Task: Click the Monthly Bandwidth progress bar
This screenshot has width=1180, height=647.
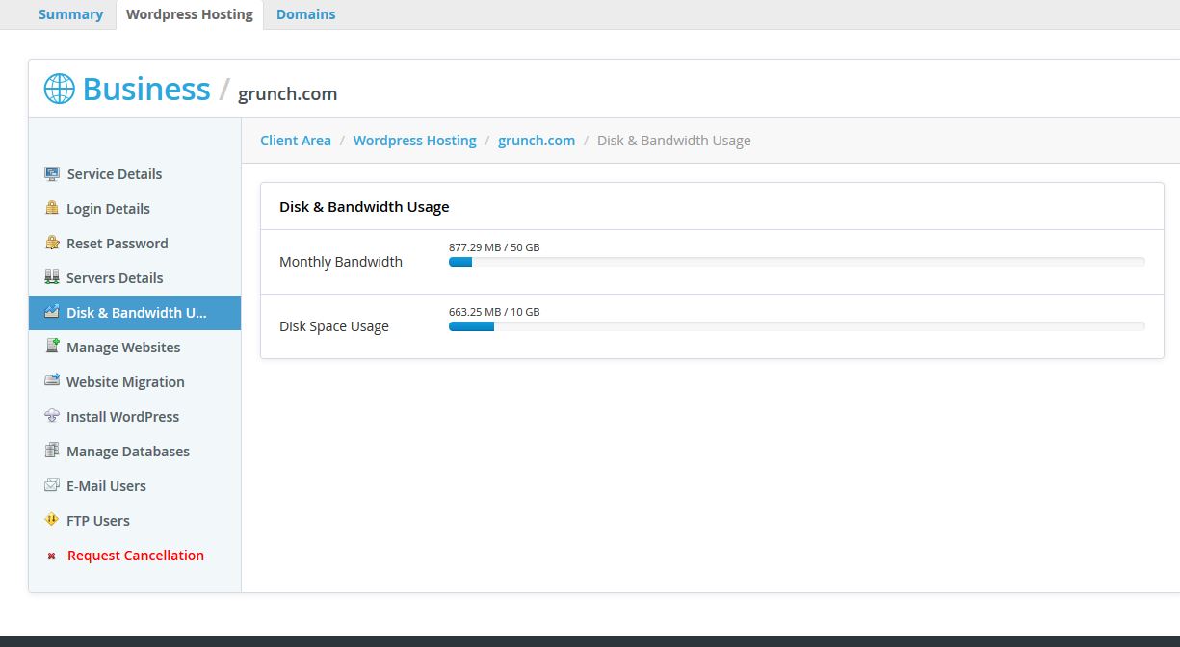Action: coord(796,262)
